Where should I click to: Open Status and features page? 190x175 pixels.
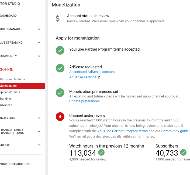pyautogui.click(x=12, y=79)
